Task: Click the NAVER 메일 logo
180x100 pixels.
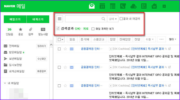Action: point(15,6)
